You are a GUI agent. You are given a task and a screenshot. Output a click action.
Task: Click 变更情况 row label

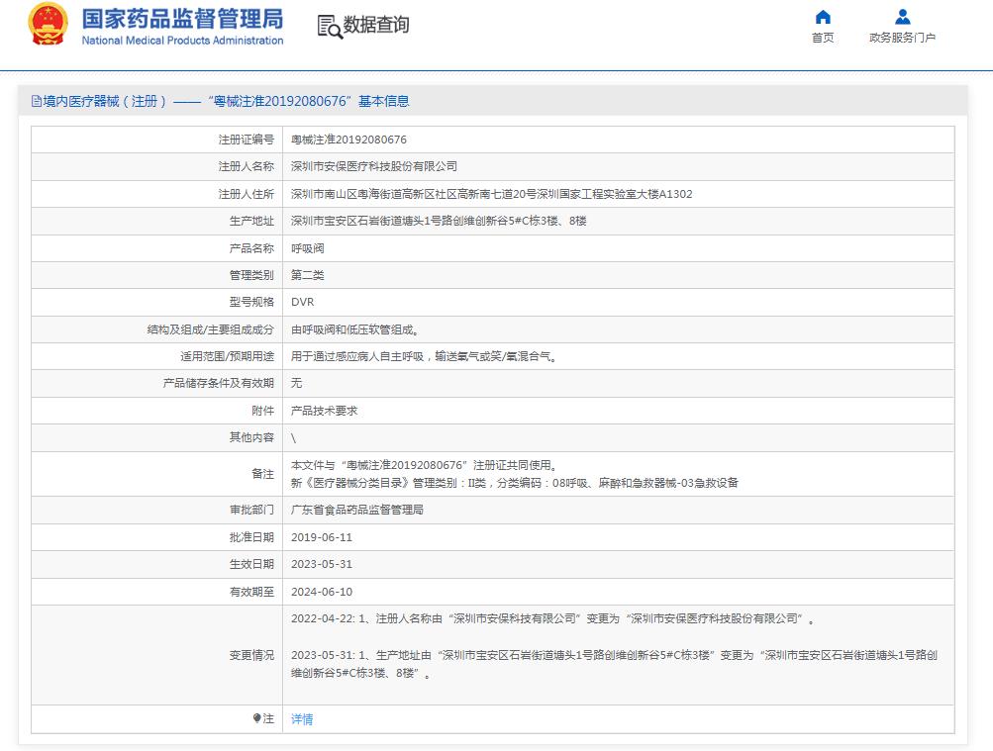252,655
